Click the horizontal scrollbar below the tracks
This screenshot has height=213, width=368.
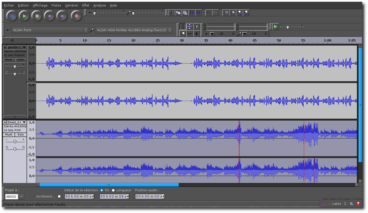[x=109, y=185]
